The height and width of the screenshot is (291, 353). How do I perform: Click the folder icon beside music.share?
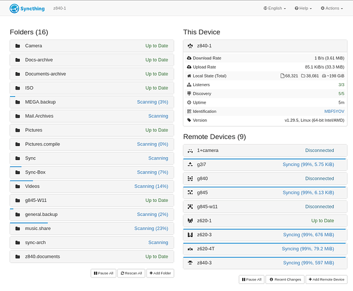coord(17,228)
